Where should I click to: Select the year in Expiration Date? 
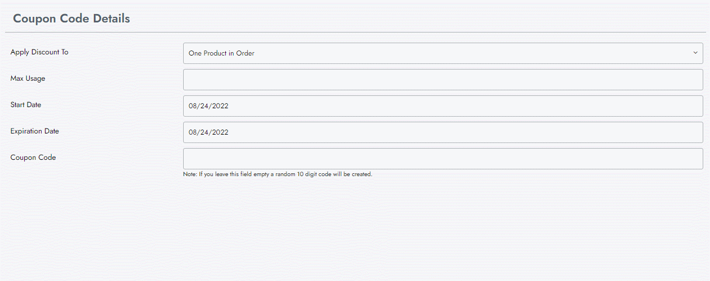220,132
